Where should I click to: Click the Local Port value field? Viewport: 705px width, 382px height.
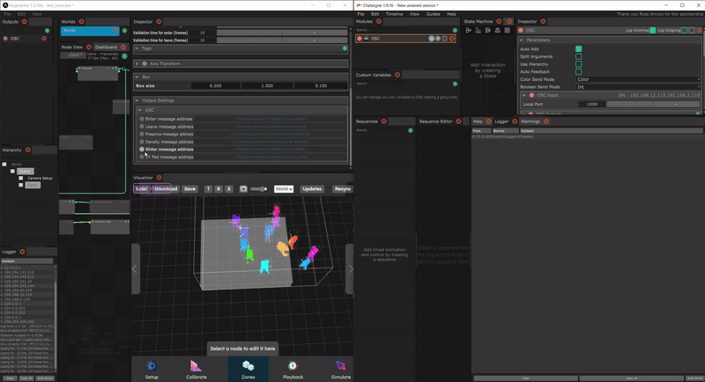tap(591, 104)
